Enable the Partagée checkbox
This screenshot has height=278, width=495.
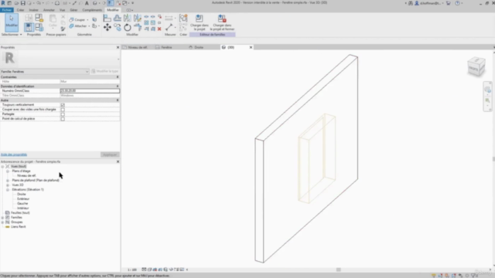63,114
